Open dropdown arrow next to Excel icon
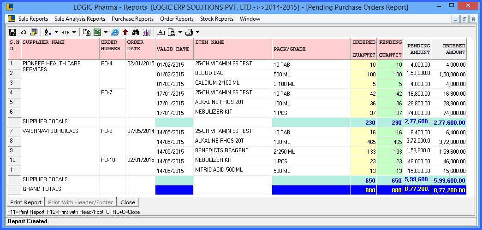The image size is (482, 230). pyautogui.click(x=106, y=32)
